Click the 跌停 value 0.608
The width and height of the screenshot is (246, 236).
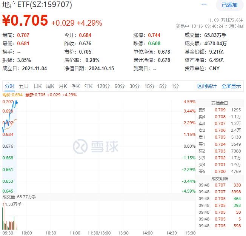point(154,43)
